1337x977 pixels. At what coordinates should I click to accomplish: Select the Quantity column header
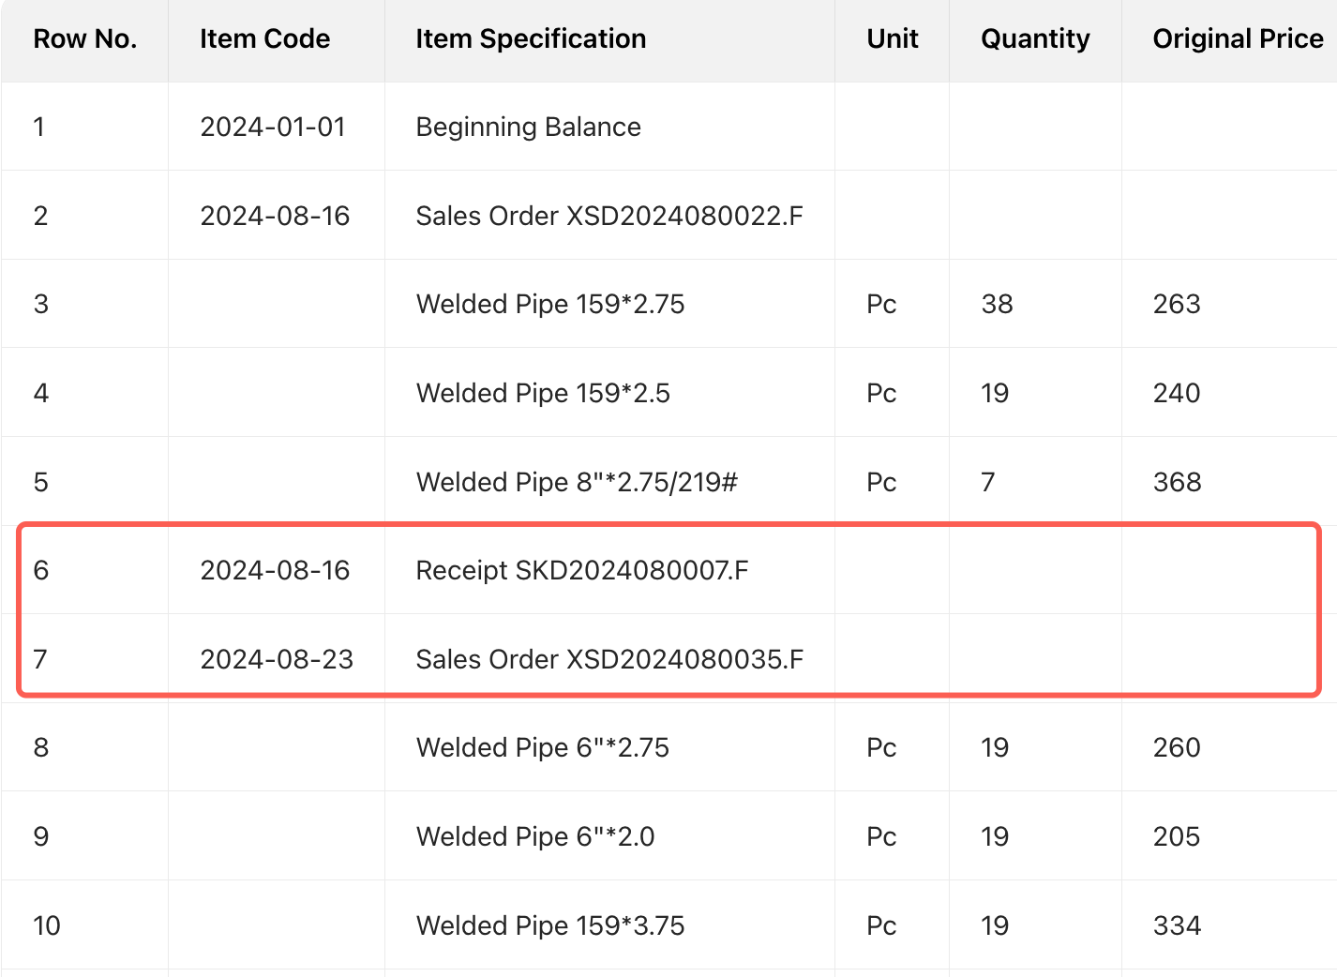point(1035,39)
